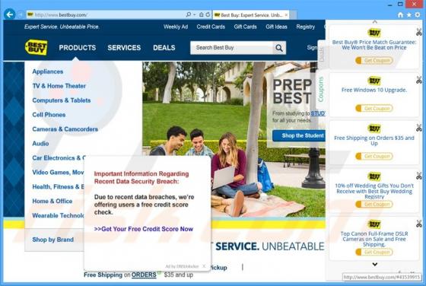Click Get Coupon for 10% off Wedding Gifts
Image resolution: width=426 pixels, height=286 pixels.
pos(374,204)
